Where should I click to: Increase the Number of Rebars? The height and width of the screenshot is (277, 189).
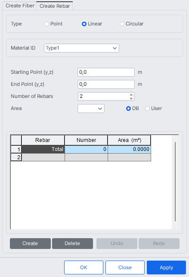click(x=131, y=95)
